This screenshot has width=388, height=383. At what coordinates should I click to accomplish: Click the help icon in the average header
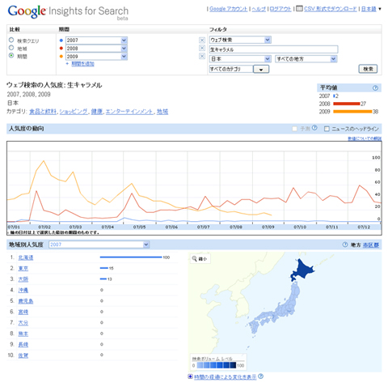tap(375, 88)
